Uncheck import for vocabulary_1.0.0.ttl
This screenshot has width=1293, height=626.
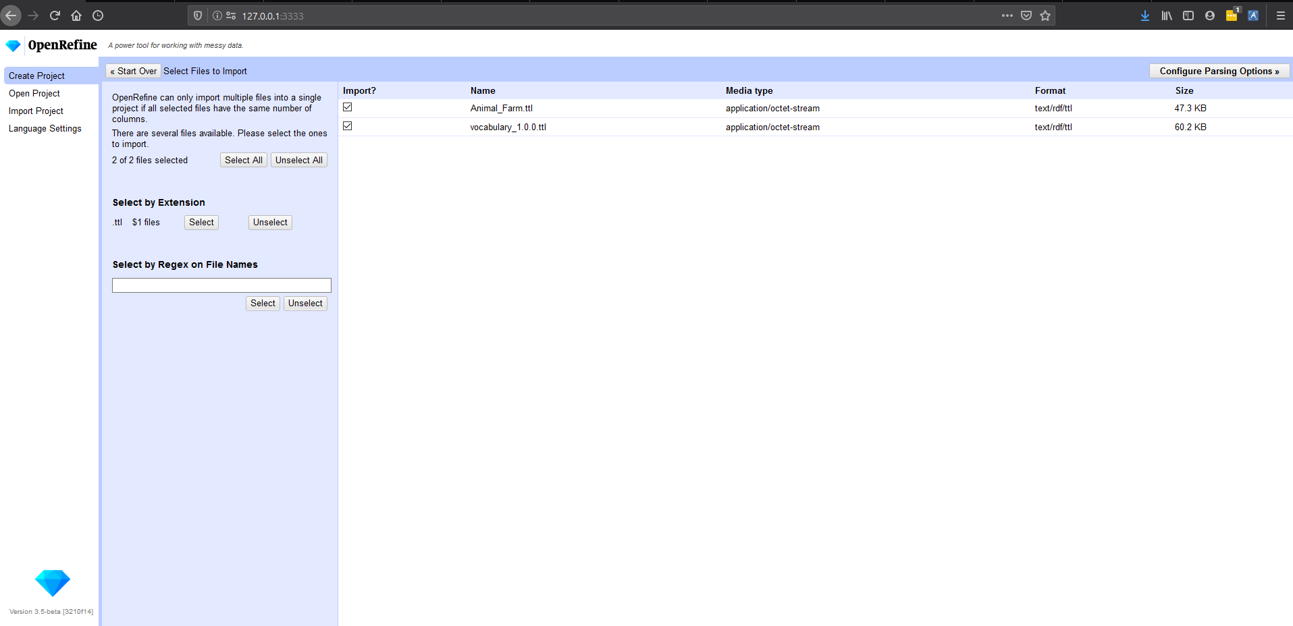click(348, 126)
